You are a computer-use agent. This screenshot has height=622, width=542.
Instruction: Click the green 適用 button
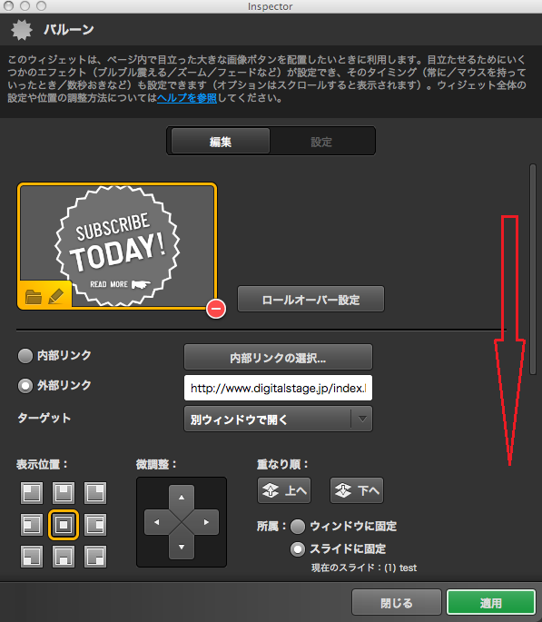tap(491, 603)
